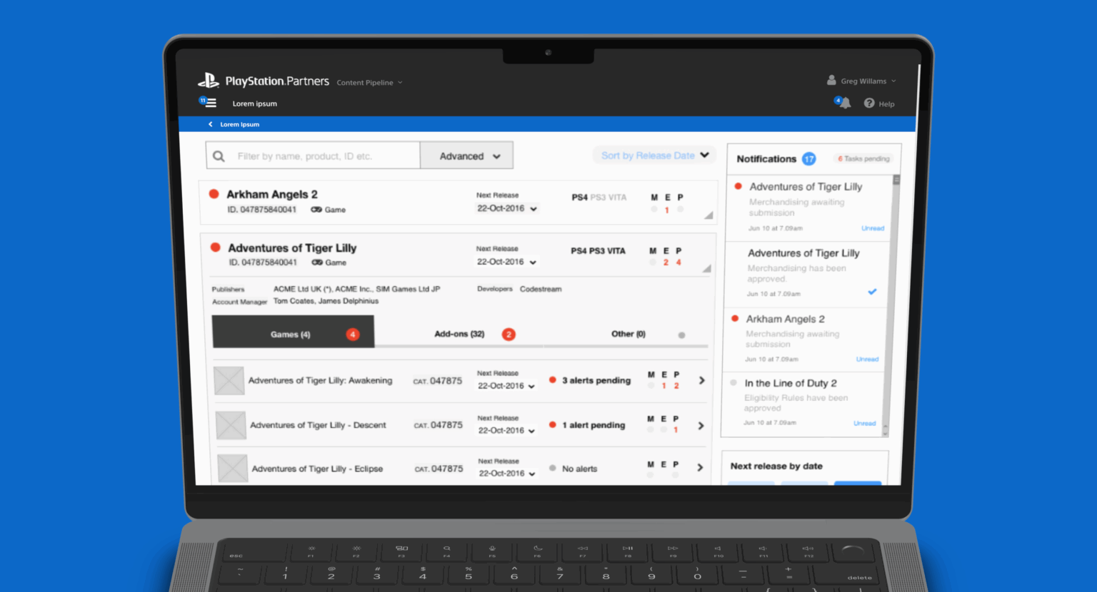Click the Greg Willams user avatar icon

[x=831, y=81]
